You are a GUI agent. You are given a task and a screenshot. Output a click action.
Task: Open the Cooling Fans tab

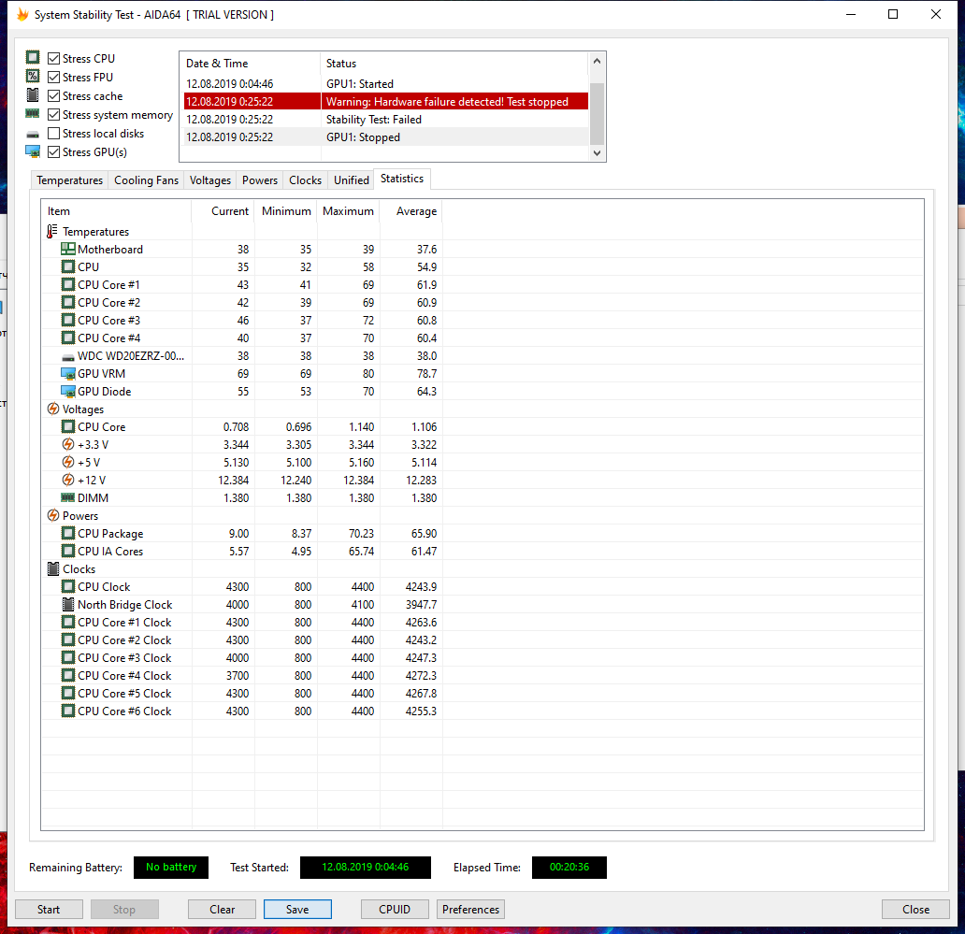tap(146, 180)
